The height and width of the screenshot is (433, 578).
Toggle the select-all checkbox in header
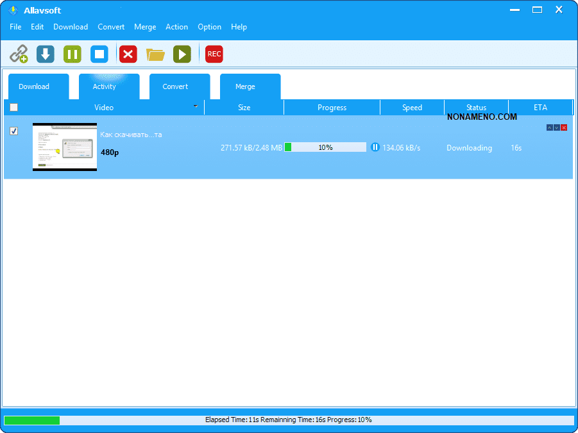coord(14,108)
